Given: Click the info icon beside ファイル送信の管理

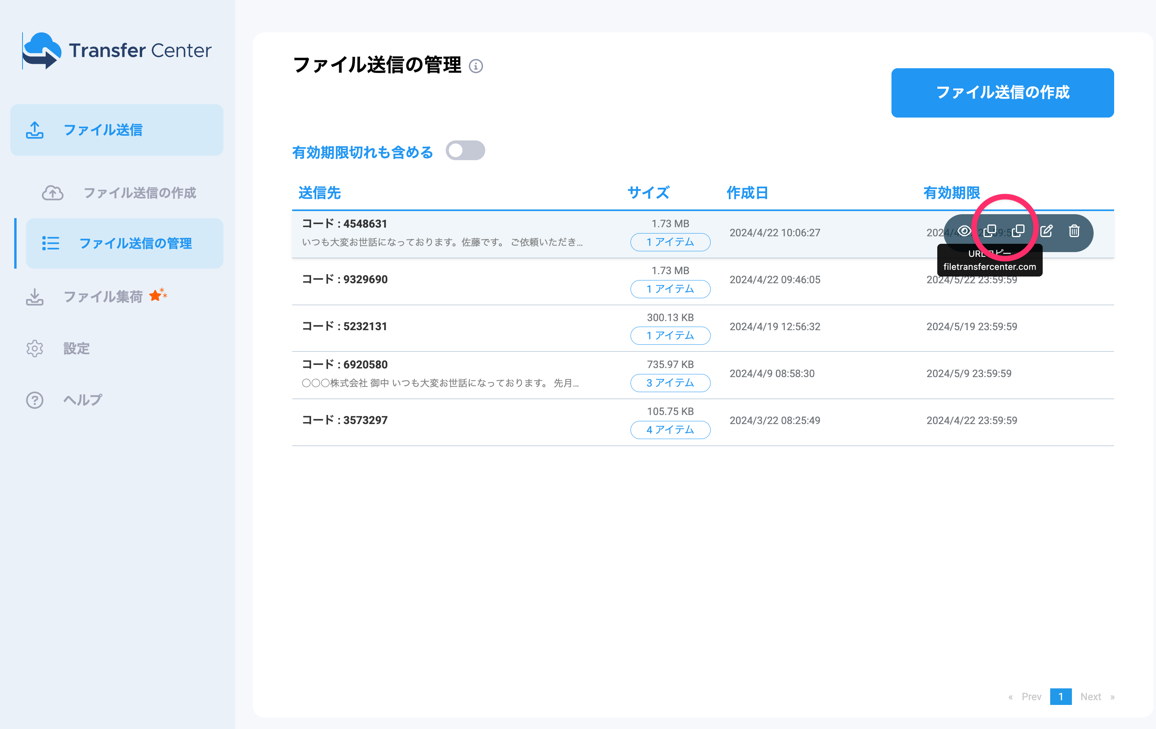Looking at the screenshot, I should click(x=476, y=67).
